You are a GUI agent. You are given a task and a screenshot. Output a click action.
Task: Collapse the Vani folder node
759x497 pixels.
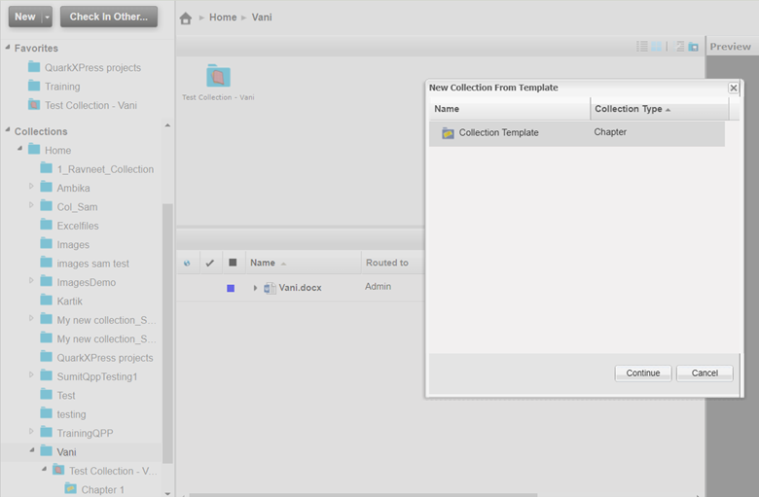tap(32, 450)
